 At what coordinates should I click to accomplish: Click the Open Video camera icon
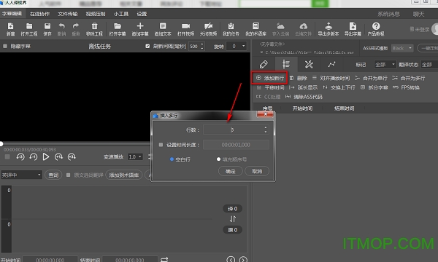[185, 26]
